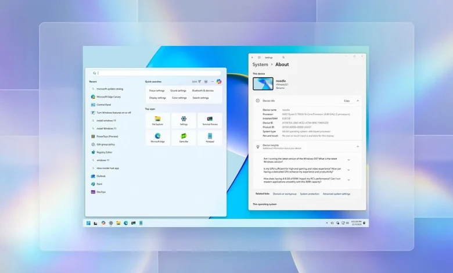Select Focus settings quick search
This screenshot has height=273, width=453.
point(157,91)
